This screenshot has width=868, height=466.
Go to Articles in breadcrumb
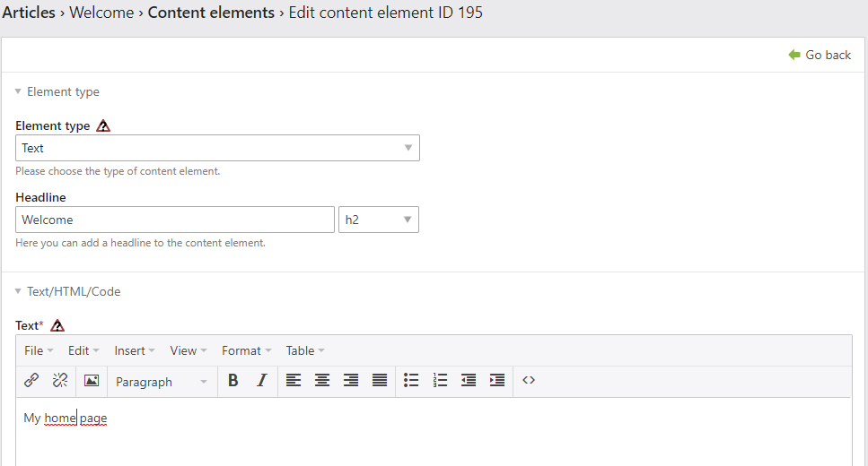29,13
